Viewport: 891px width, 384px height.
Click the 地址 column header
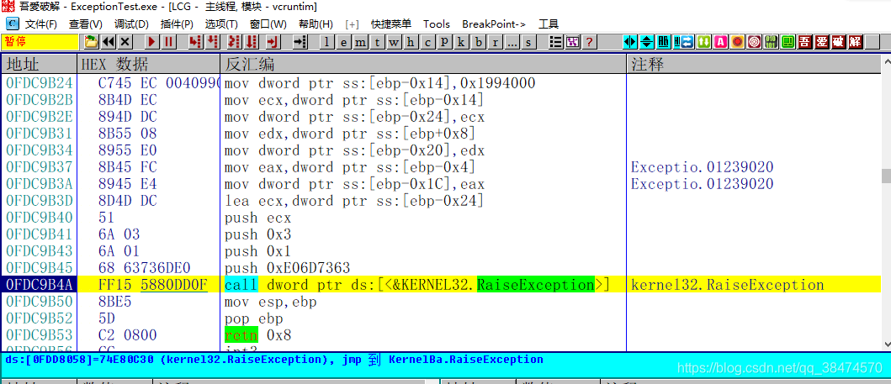[40, 64]
